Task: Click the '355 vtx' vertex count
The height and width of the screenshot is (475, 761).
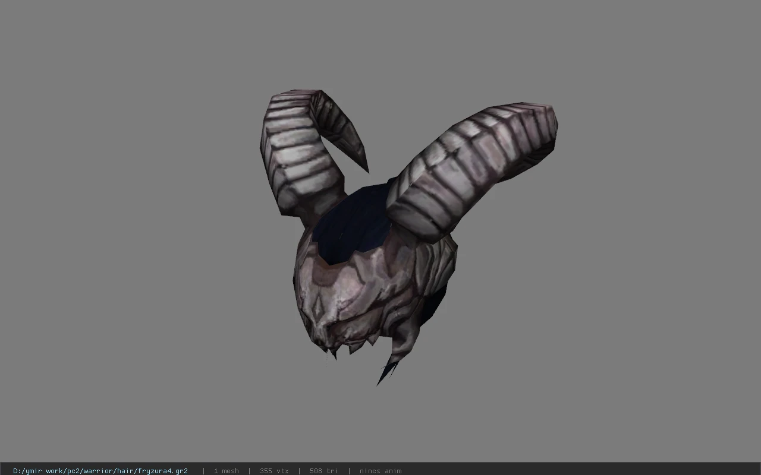Action: pos(274,471)
